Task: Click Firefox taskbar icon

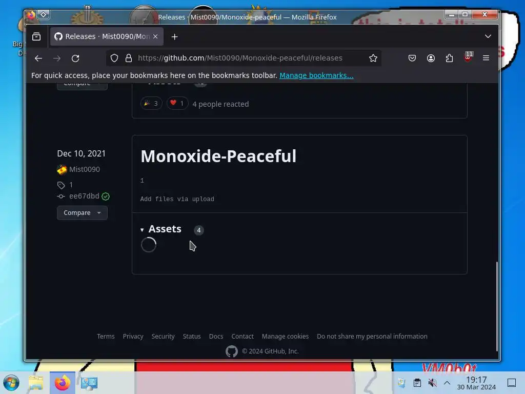Action: [x=63, y=383]
